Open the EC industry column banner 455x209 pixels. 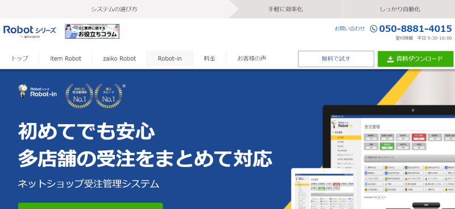tap(92, 31)
